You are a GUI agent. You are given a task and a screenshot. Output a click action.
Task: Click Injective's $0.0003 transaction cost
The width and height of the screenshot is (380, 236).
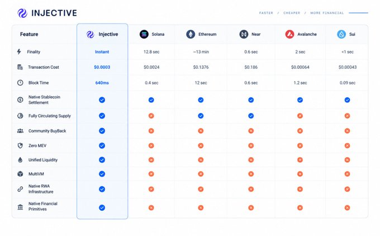pos(102,67)
